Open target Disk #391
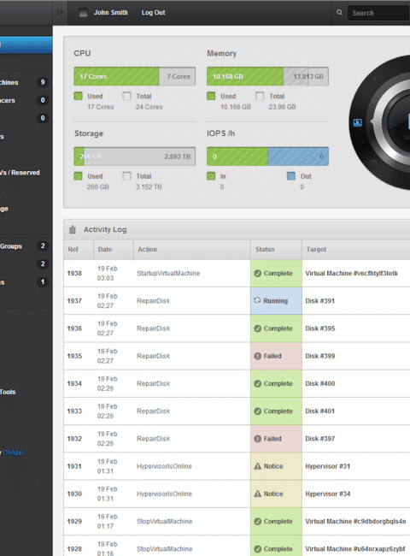This screenshot has width=410, height=556. 319,301
